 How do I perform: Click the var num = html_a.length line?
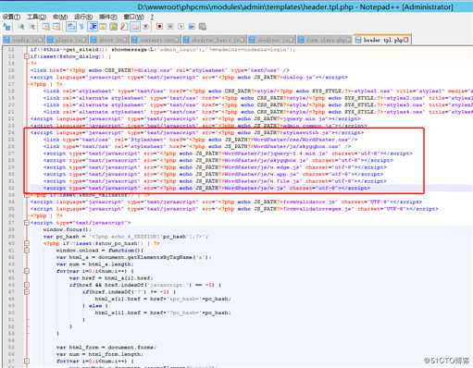(95, 264)
